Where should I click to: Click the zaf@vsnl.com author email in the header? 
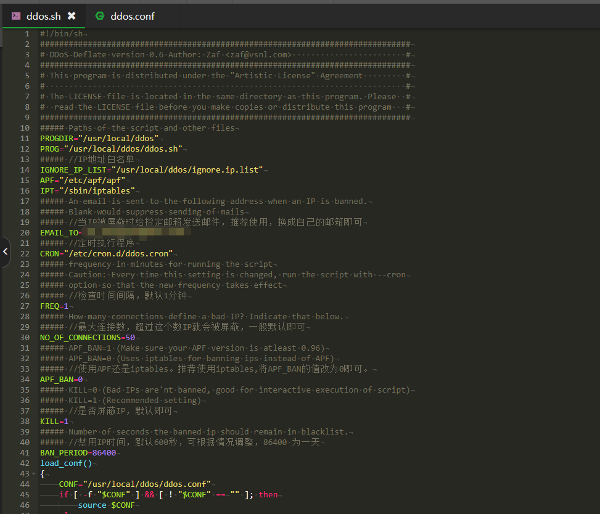(258, 54)
